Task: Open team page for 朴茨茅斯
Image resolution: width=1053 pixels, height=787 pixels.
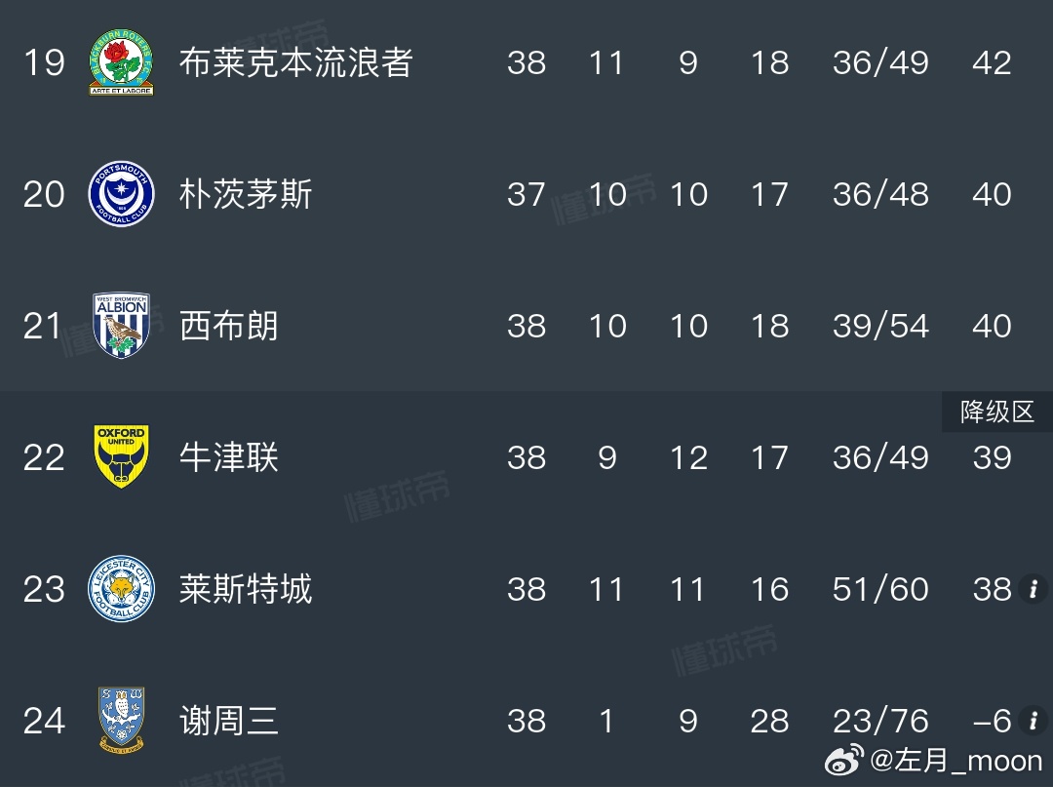Action: [x=246, y=194]
